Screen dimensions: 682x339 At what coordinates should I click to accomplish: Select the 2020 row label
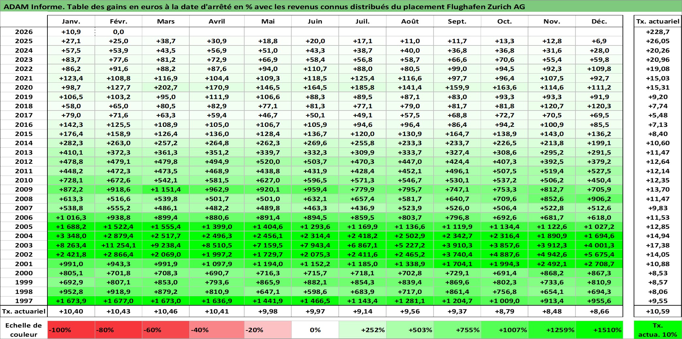click(x=24, y=87)
